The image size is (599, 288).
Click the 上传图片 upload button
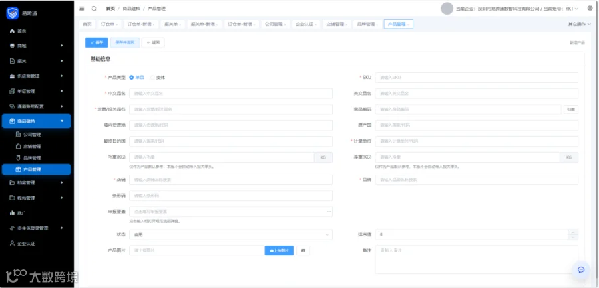(x=279, y=250)
